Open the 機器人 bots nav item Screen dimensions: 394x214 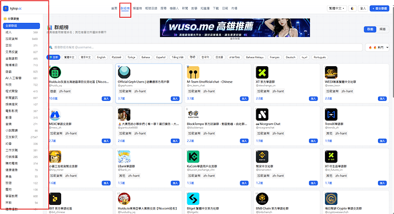pyautogui.click(x=174, y=9)
